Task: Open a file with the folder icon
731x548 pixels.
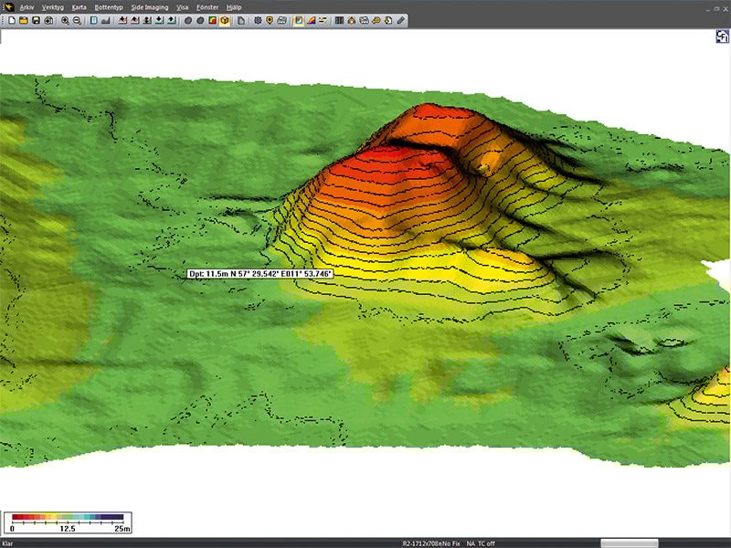Action: coord(23,20)
